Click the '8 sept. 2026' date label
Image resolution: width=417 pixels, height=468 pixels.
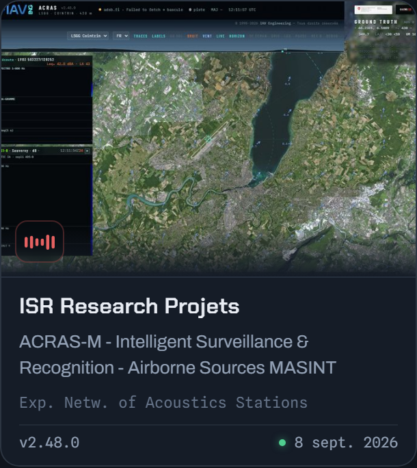(346, 442)
